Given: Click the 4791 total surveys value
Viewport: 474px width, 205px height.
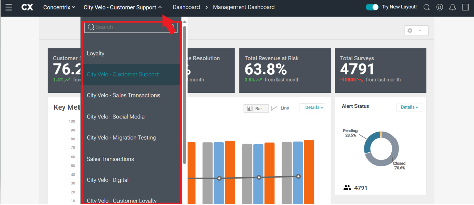Looking at the screenshot, I should point(357,69).
